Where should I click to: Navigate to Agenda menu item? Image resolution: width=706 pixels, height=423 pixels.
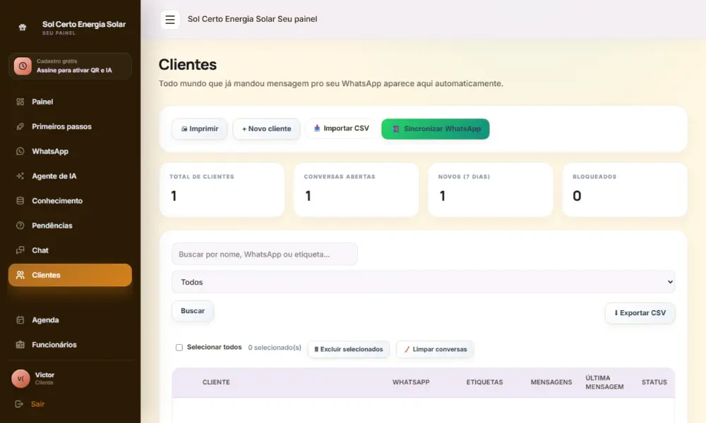tap(70, 319)
